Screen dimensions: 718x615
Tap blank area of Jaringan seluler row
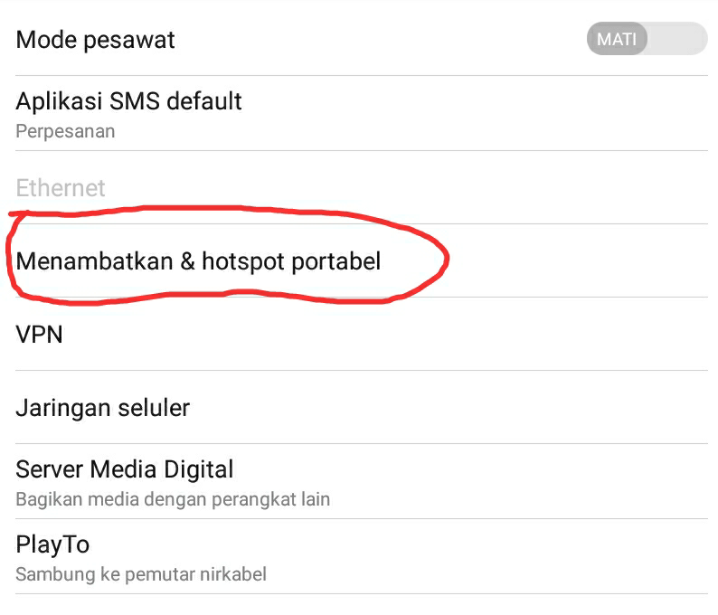[449, 407]
